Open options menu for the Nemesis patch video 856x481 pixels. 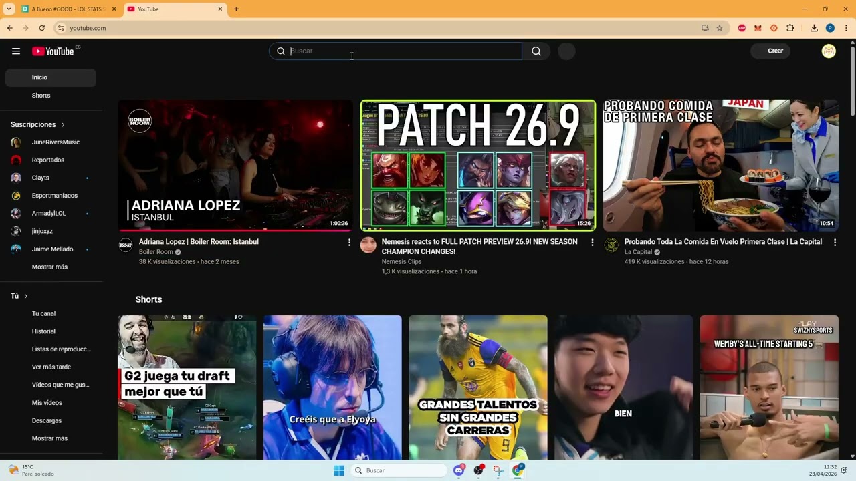(592, 243)
